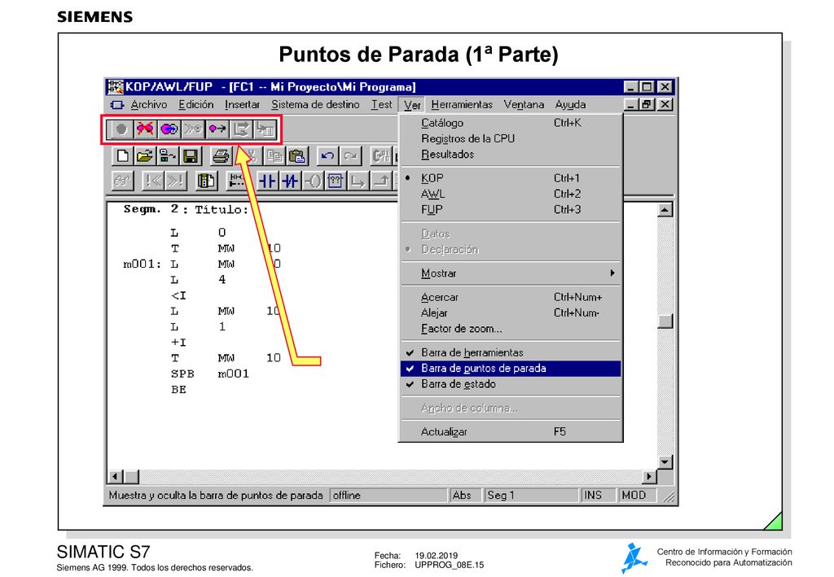Select the KOP view option
The width and height of the screenshot is (834, 577).
tap(511, 178)
